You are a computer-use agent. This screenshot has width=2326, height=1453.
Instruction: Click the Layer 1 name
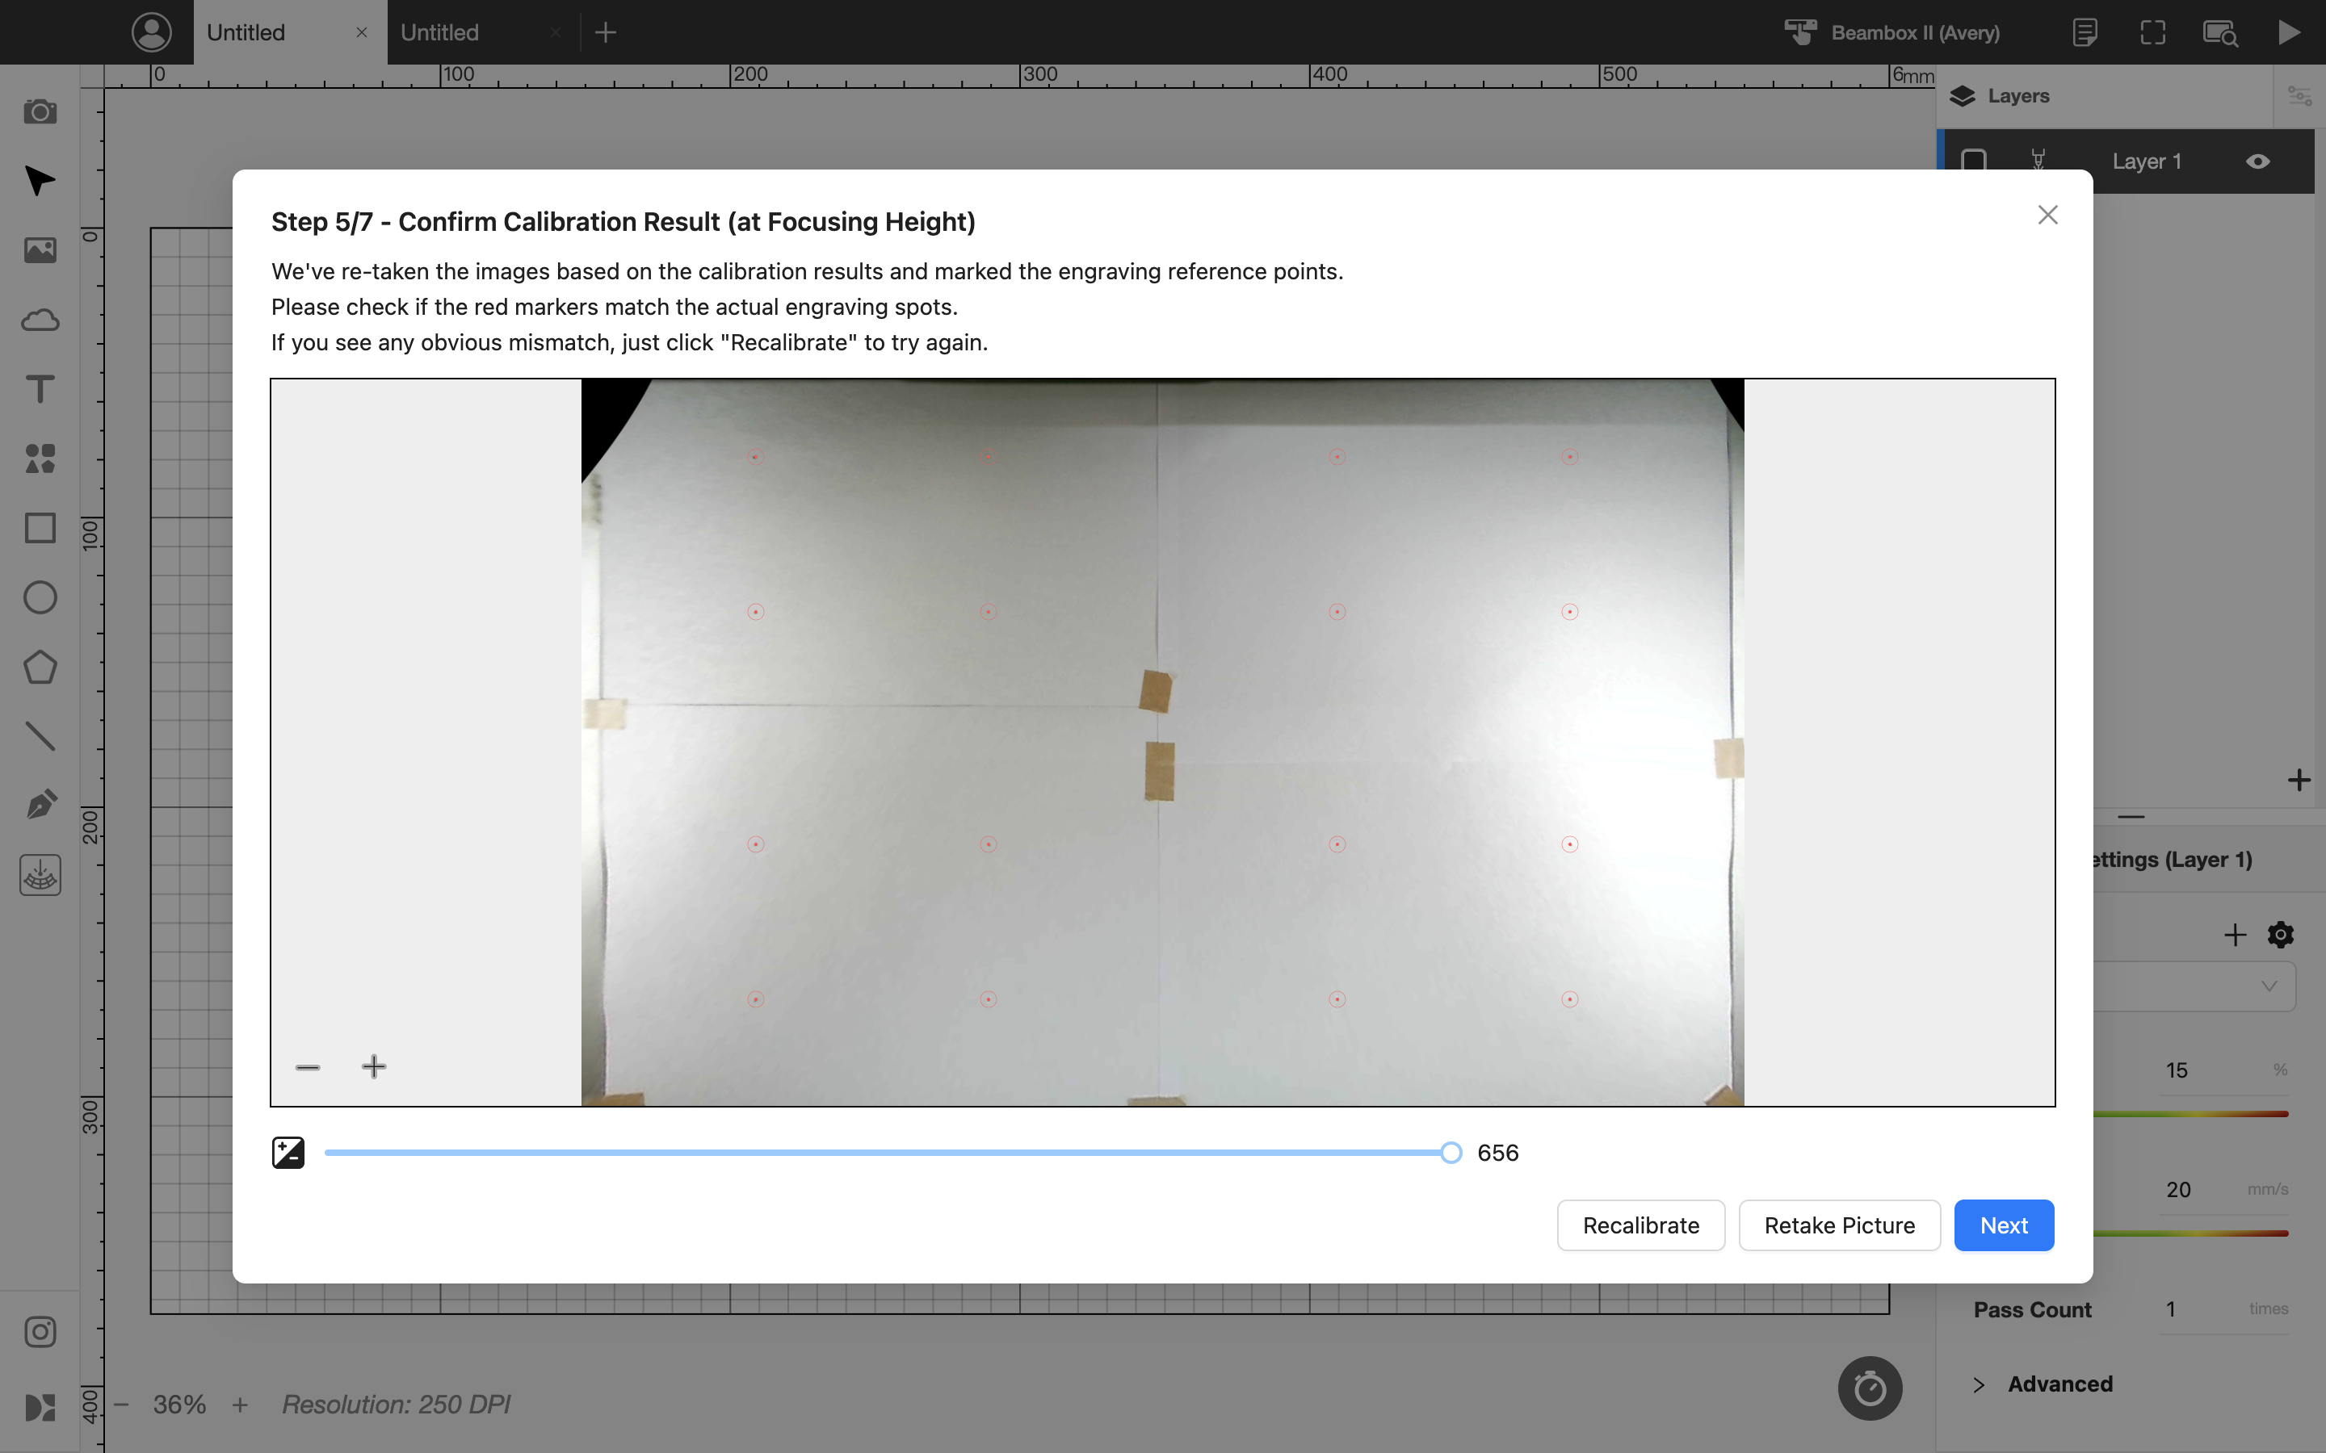coord(2146,161)
